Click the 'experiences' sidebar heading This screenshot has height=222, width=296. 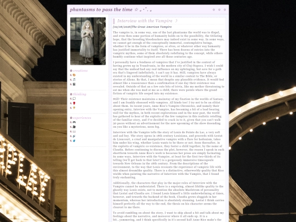[82, 118]
